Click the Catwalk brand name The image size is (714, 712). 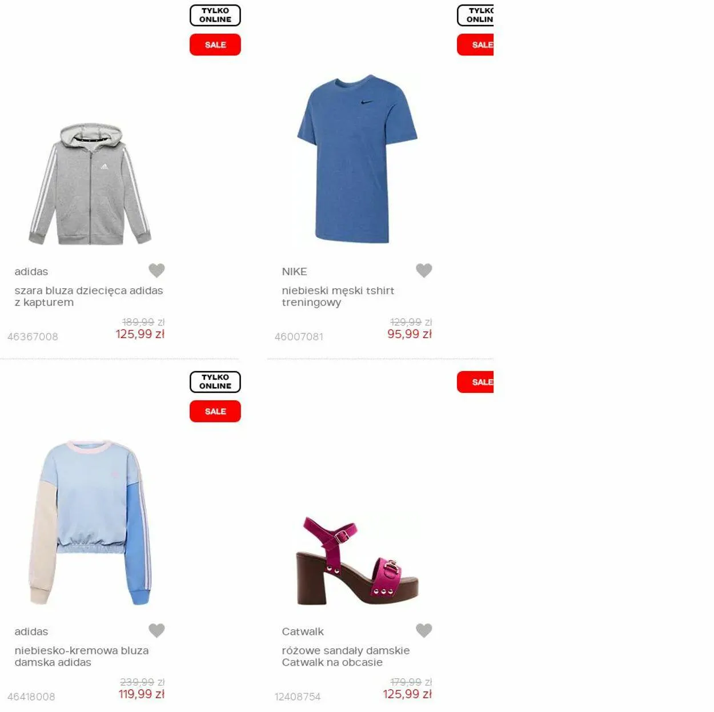click(303, 631)
